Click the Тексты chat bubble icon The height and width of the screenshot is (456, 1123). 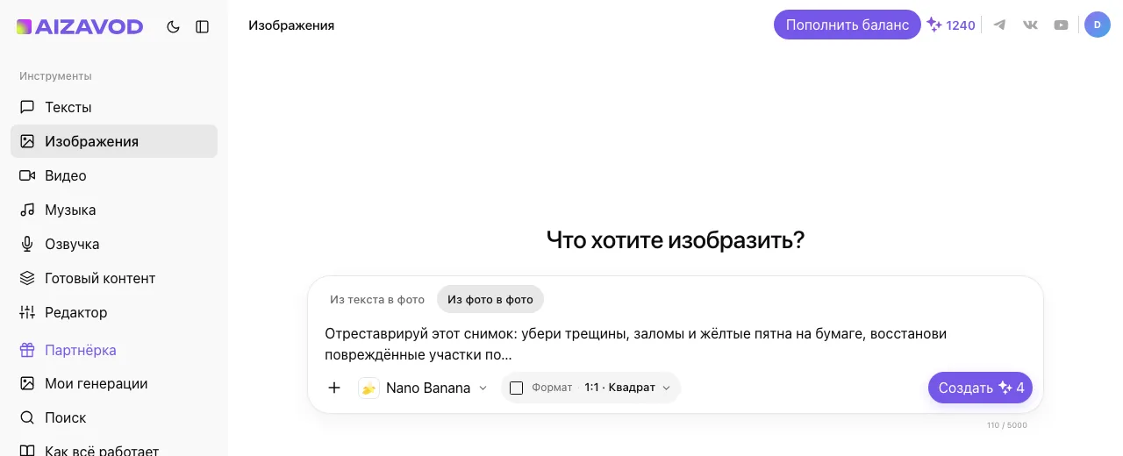pos(27,107)
